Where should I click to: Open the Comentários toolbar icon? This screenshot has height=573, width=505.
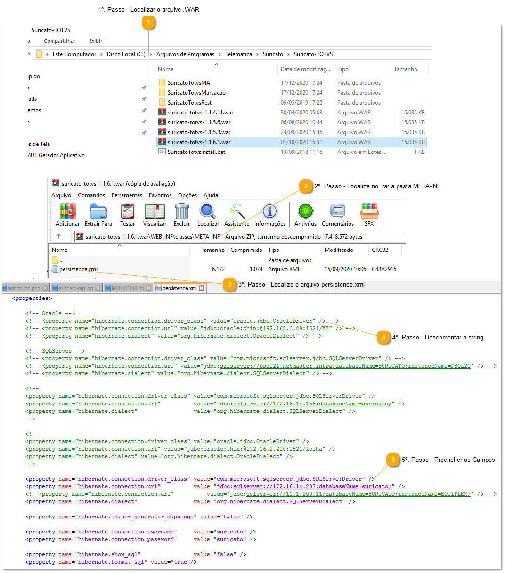pos(337,212)
